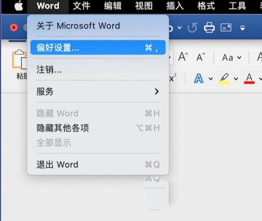The height and width of the screenshot is (221, 262).
Task: Increase font size with the A^ icon
Action: tap(183, 57)
